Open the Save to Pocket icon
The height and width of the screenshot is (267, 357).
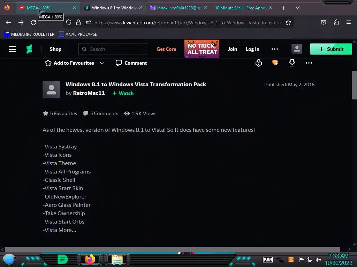pyautogui.click(x=323, y=22)
